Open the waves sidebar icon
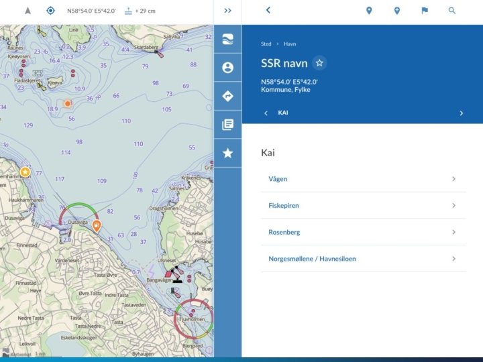The image size is (483, 362). coord(227,40)
